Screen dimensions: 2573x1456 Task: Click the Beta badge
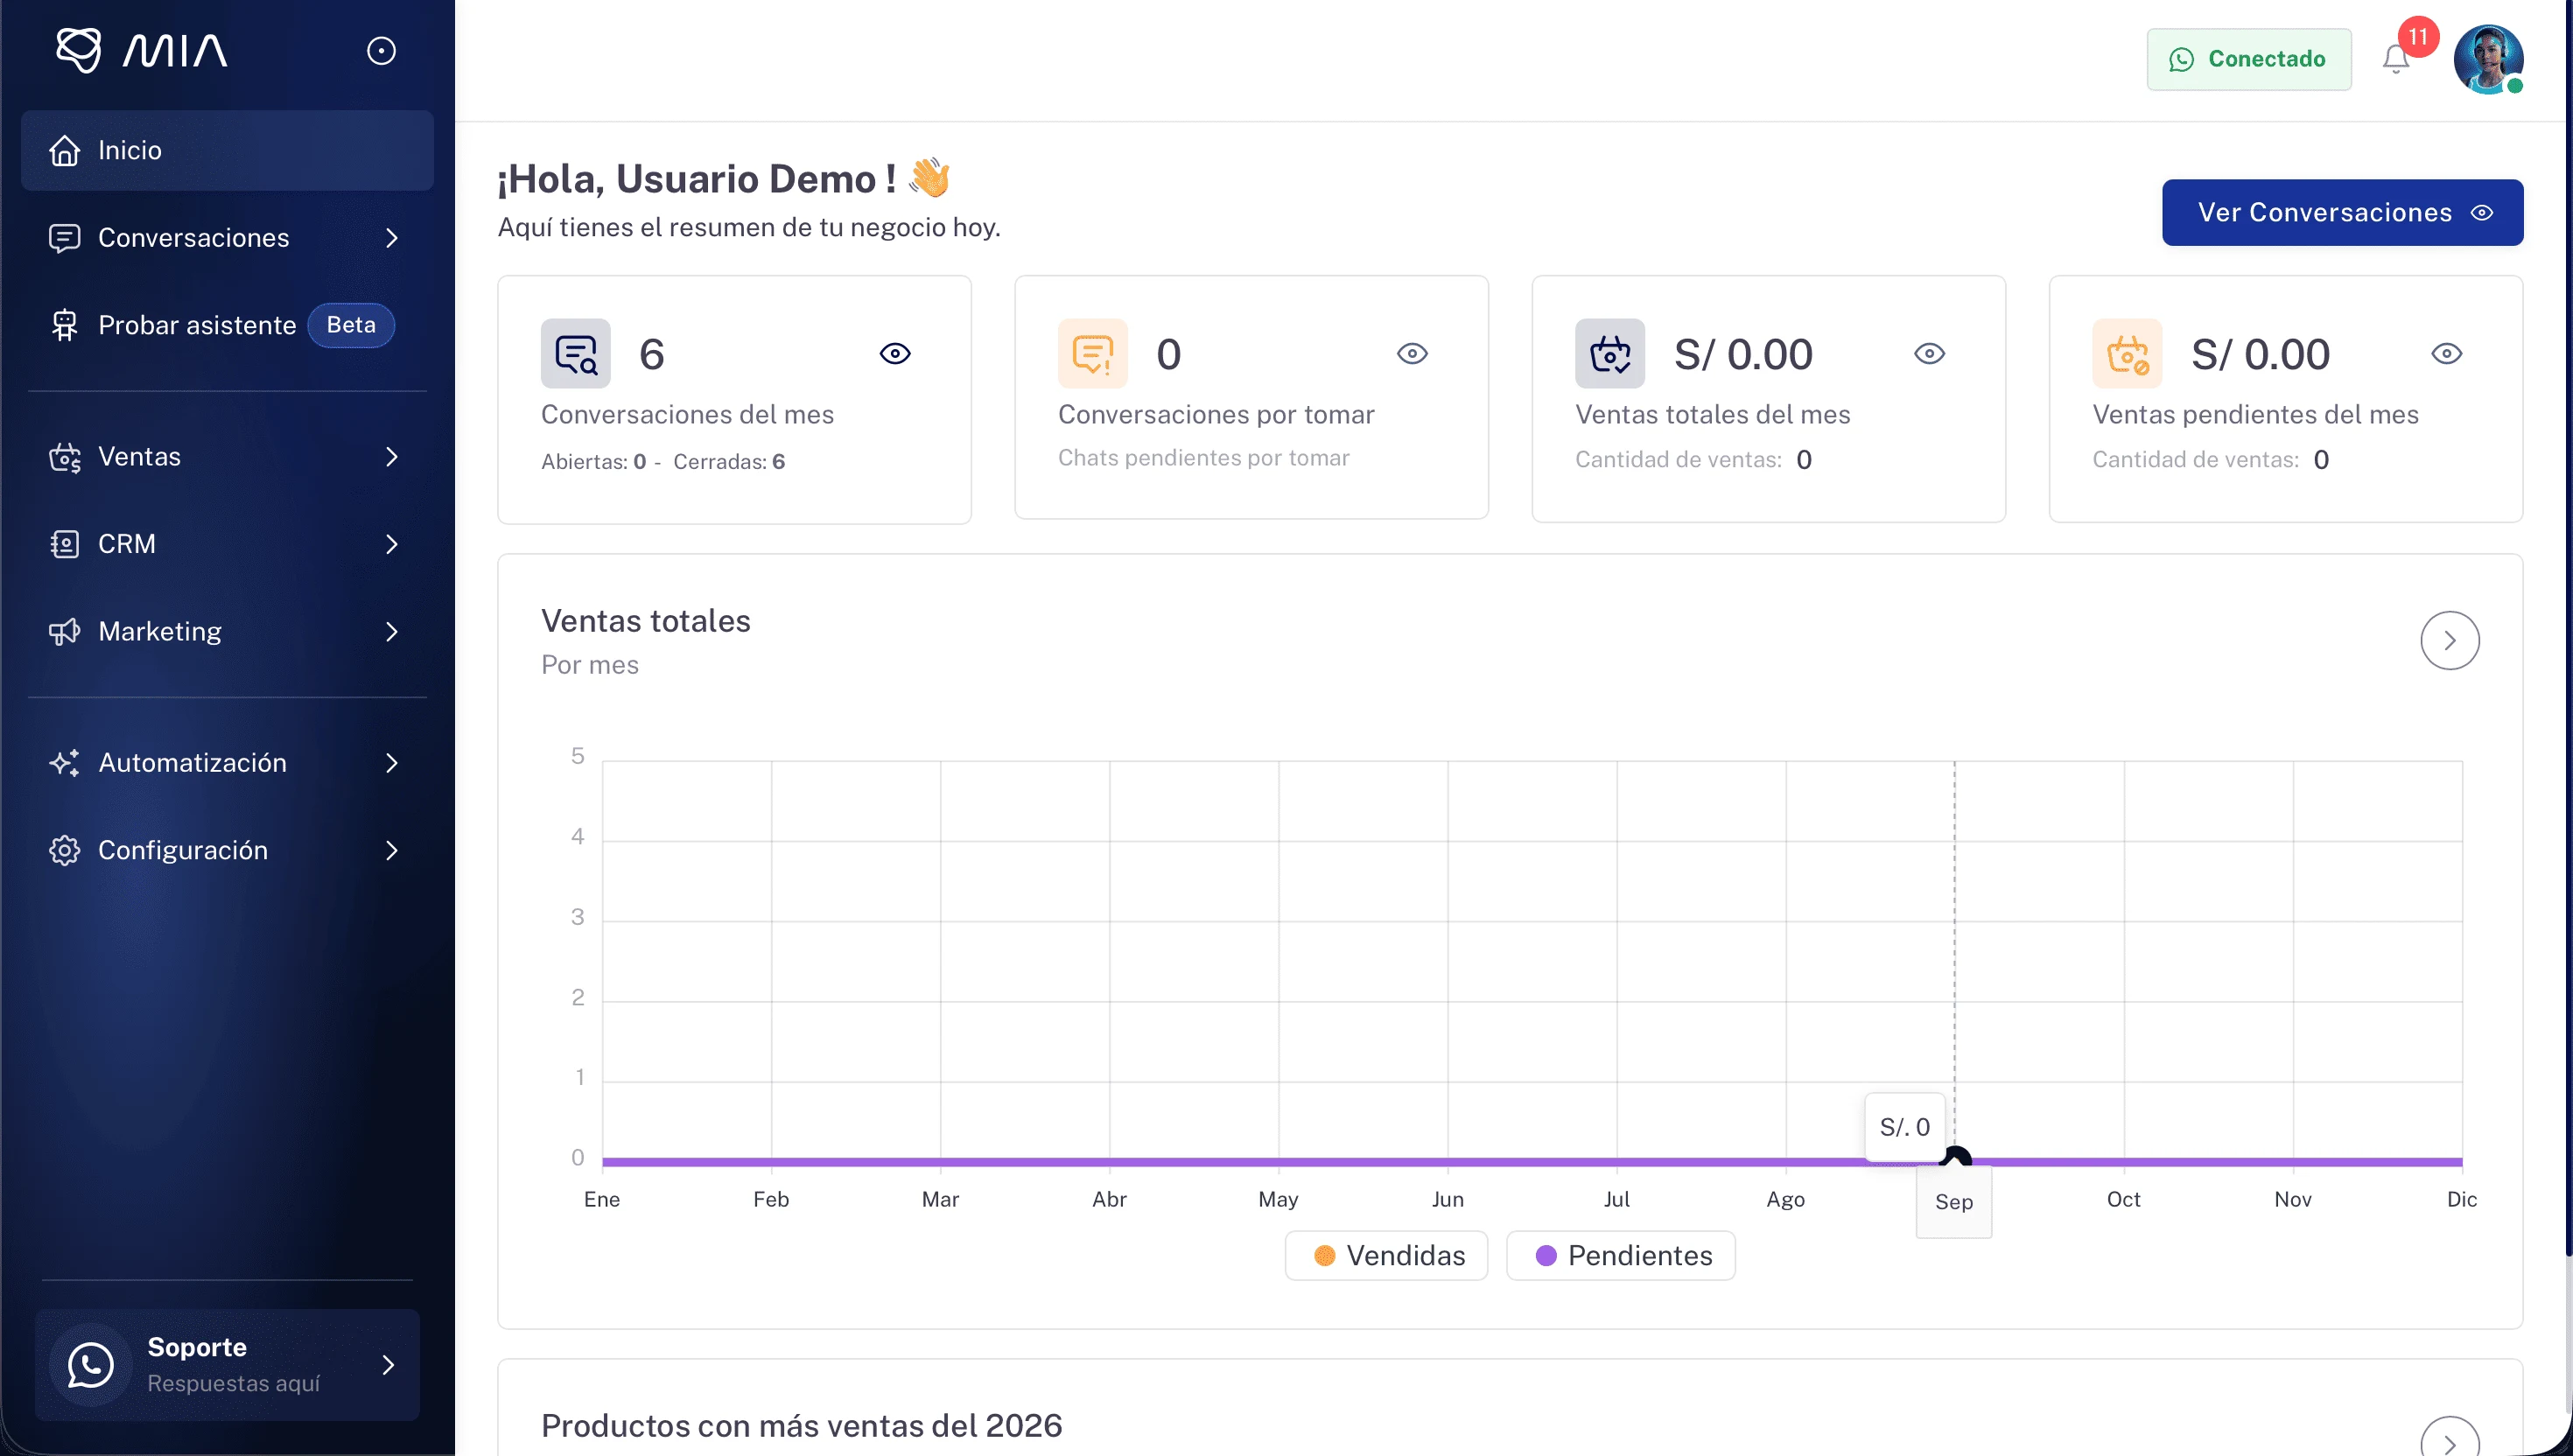point(351,325)
